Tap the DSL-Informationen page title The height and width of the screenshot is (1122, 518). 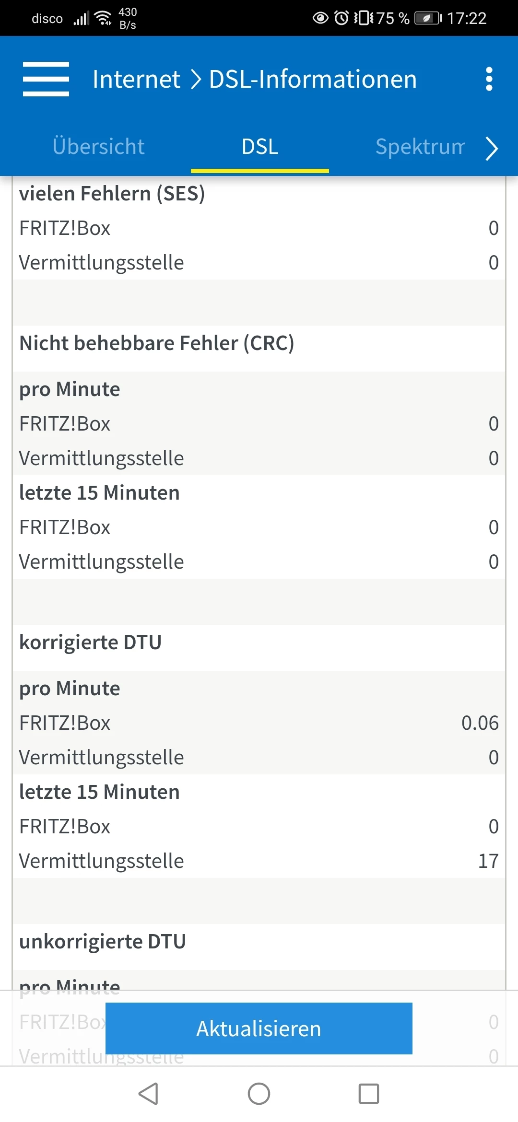tap(313, 79)
